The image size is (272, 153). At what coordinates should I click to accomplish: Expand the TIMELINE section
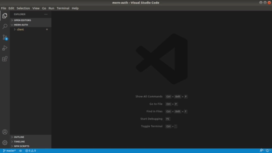31,142
